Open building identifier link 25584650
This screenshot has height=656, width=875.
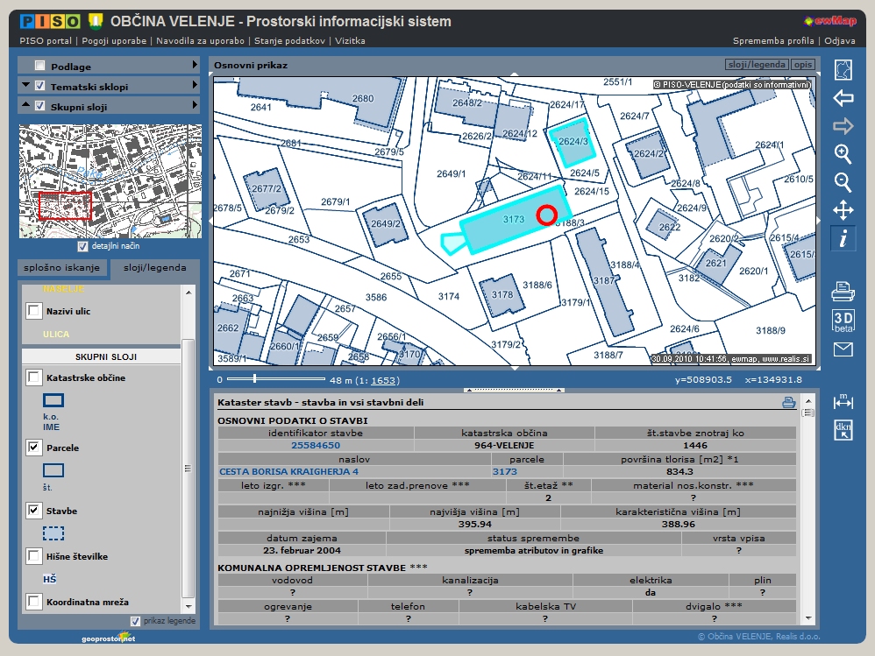pos(315,445)
